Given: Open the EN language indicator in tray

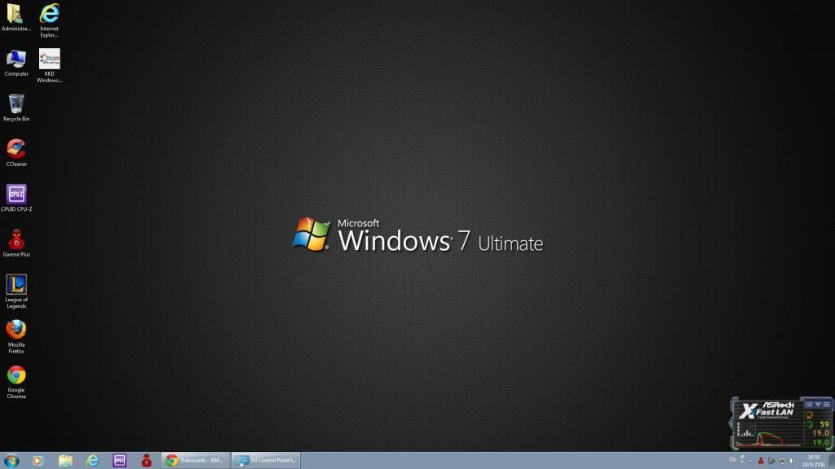Looking at the screenshot, I should pos(732,460).
